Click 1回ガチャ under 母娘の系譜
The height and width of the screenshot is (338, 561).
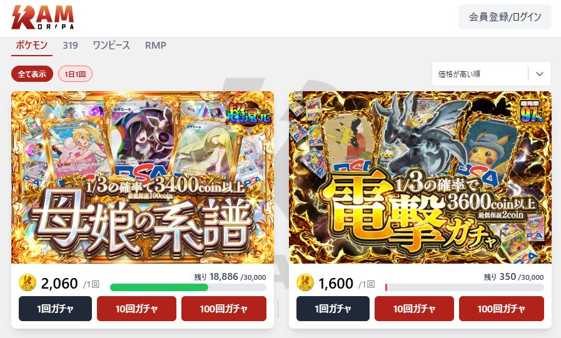pyautogui.click(x=55, y=309)
